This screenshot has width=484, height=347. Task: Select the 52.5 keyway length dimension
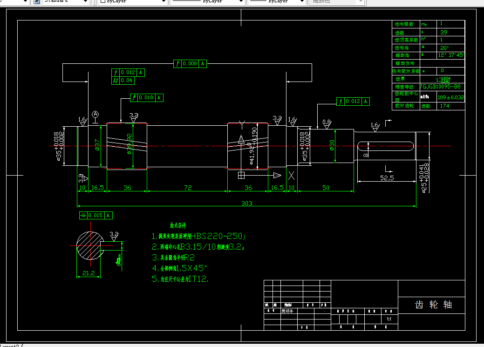click(387, 178)
